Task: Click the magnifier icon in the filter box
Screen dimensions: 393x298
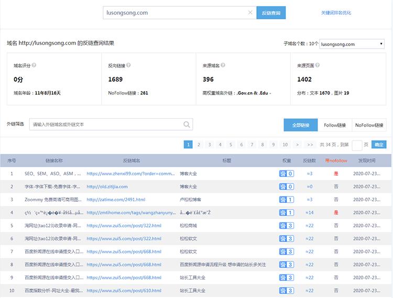Action: tap(187, 124)
